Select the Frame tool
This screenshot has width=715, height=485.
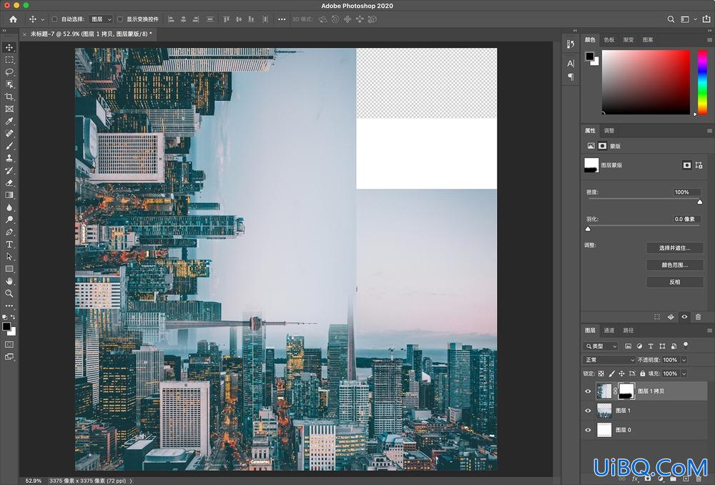point(9,109)
